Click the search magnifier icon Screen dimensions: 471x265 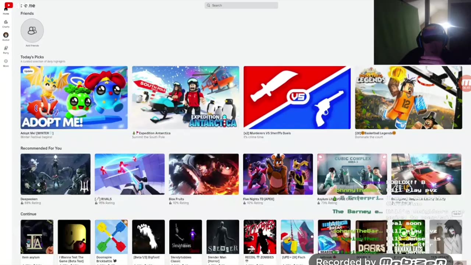point(208,6)
